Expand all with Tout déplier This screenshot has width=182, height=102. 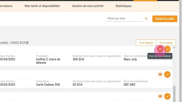click(x=146, y=43)
